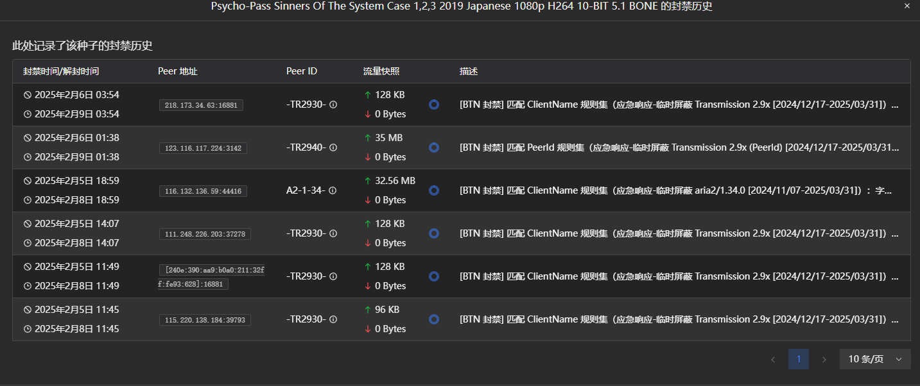Image resolution: width=920 pixels, height=386 pixels.
Task: Click blue ring icon in 111.248.226.203 row
Action: click(434, 233)
